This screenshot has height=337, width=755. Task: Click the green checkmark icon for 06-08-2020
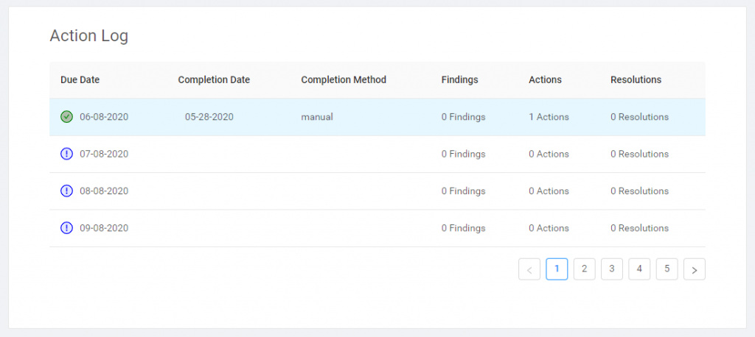pos(66,117)
